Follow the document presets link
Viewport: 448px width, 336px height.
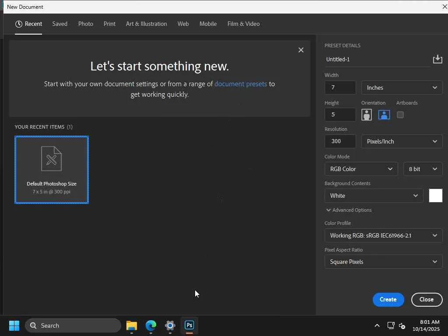click(x=241, y=84)
